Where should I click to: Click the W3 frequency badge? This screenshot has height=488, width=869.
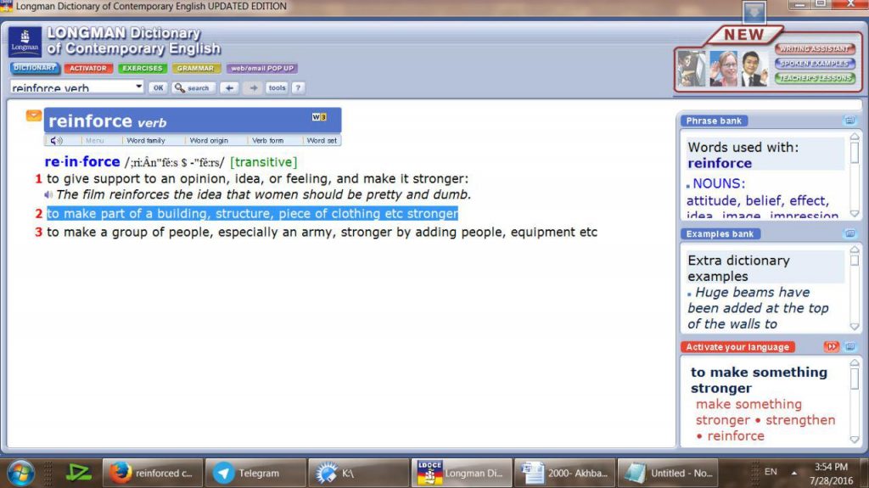coord(319,117)
